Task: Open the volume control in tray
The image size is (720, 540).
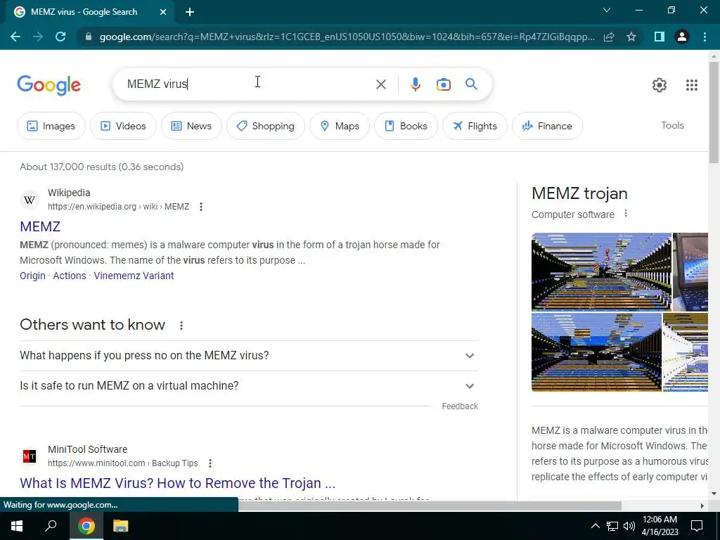Action: pos(629,526)
